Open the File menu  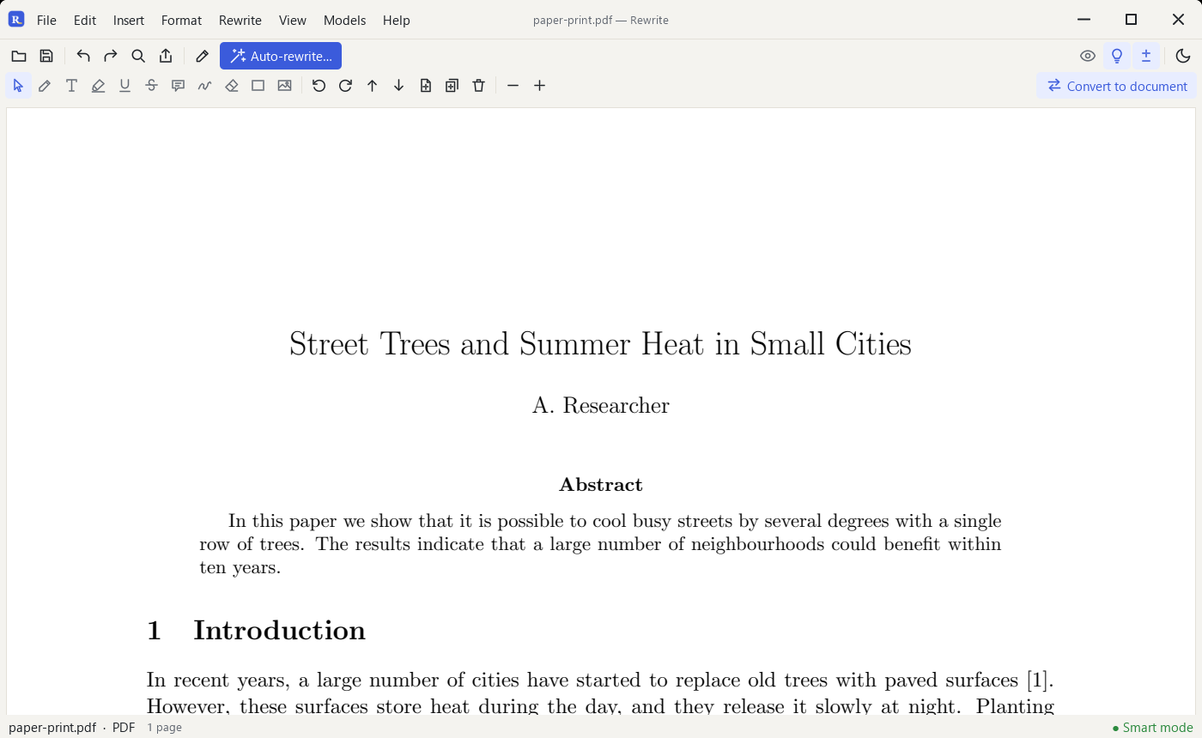tap(46, 20)
